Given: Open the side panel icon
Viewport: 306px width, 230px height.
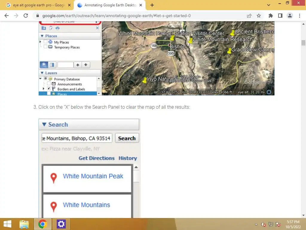Looking at the screenshot, I should pos(280,16).
